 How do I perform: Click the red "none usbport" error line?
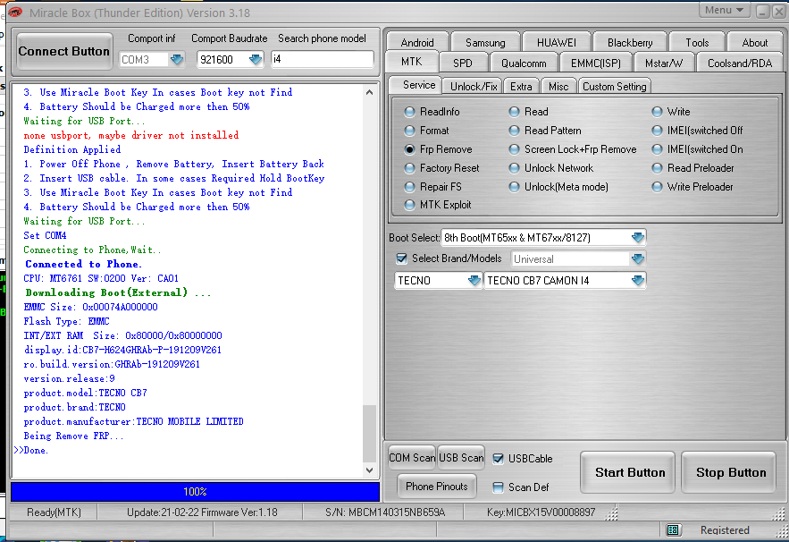click(130, 135)
